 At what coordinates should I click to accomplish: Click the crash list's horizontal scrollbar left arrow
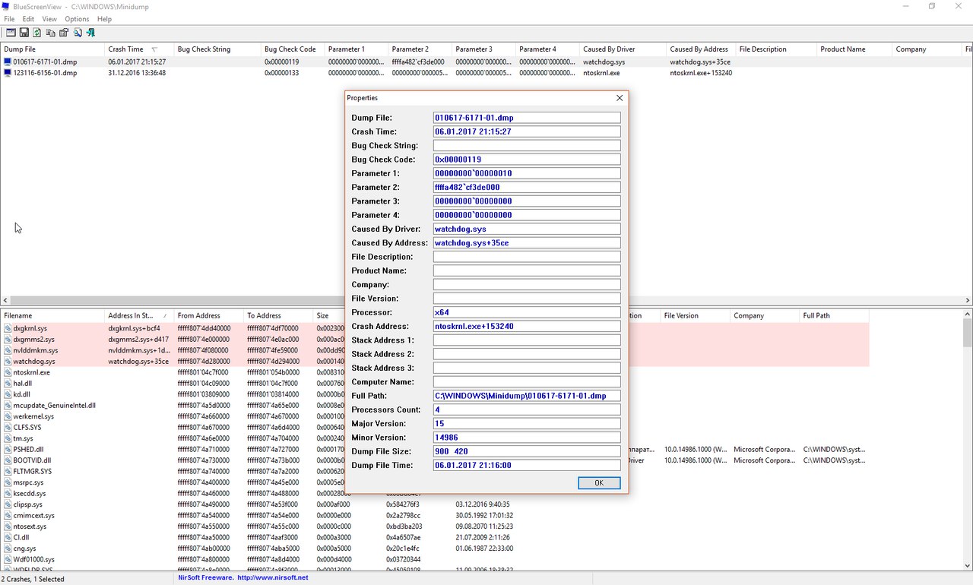[x=6, y=301]
